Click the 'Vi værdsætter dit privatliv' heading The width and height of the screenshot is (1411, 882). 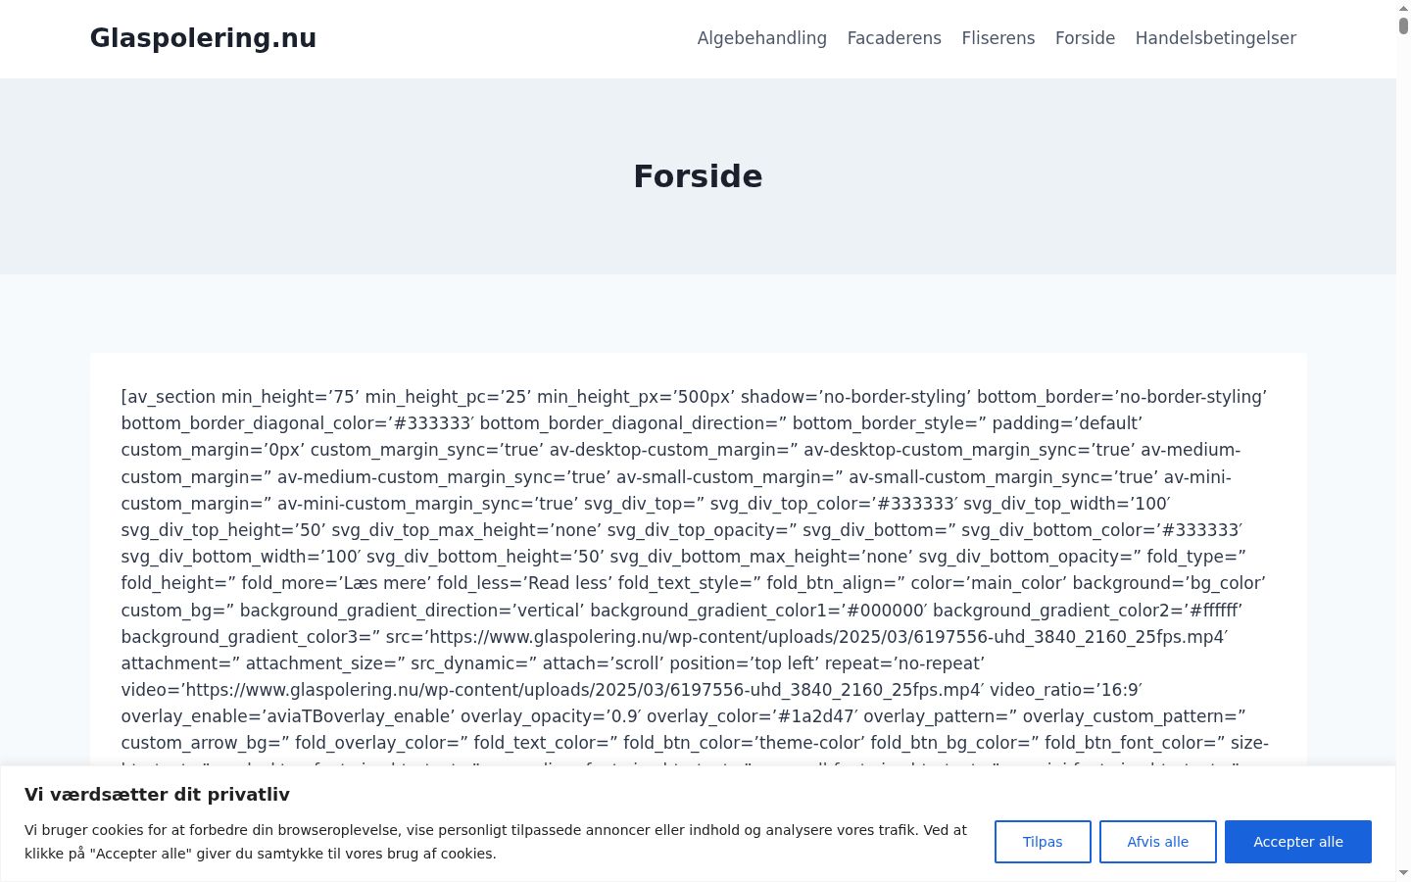click(x=157, y=794)
